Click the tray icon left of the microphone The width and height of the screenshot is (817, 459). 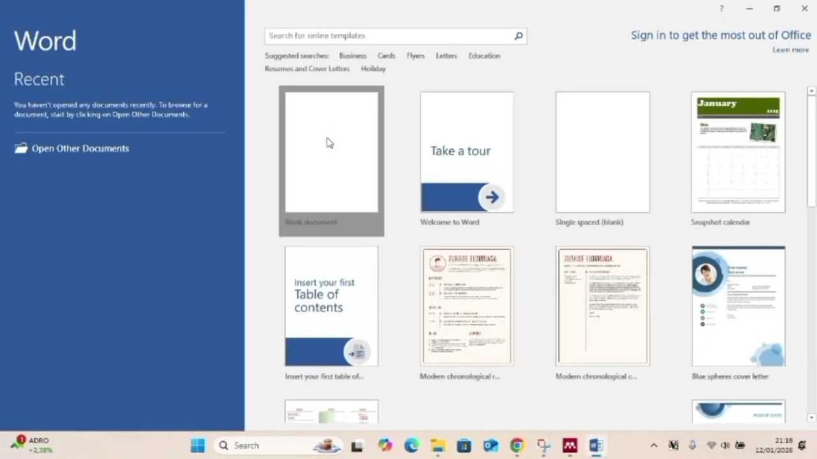pyautogui.click(x=673, y=445)
